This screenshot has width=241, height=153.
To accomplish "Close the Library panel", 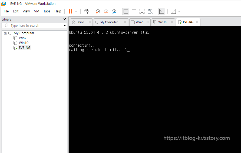I will 65,19.
